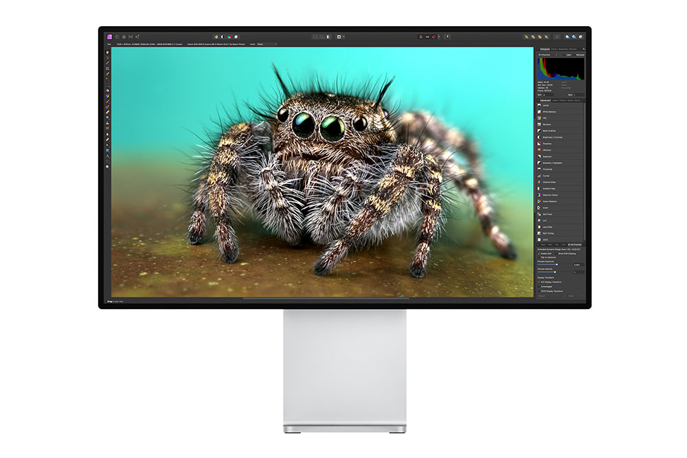Click the Export Persona share icon
The height and width of the screenshot is (458, 687).
click(138, 36)
